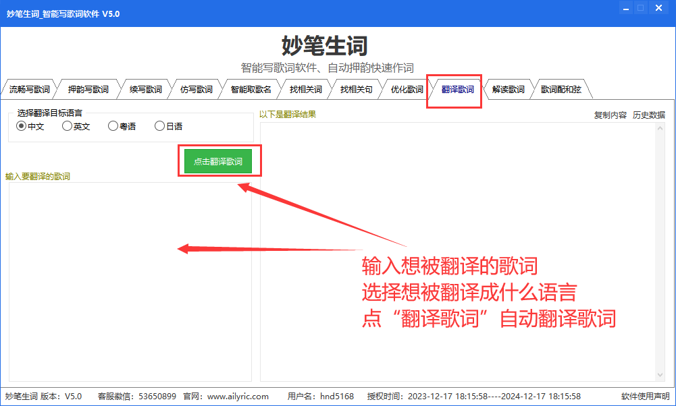Viewport: 676px width, 406px height.
Task: Click the result pane scrollbar down arrow
Action: (660, 375)
